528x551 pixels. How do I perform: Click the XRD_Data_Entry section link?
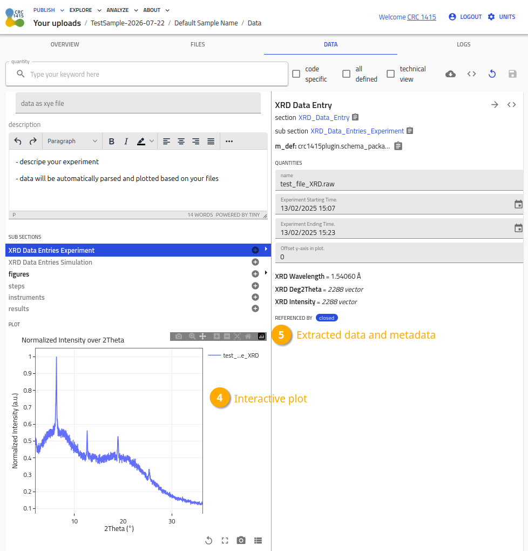(324, 118)
